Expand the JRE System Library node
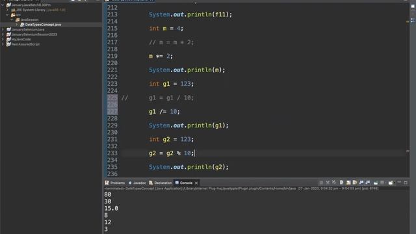 [7, 10]
